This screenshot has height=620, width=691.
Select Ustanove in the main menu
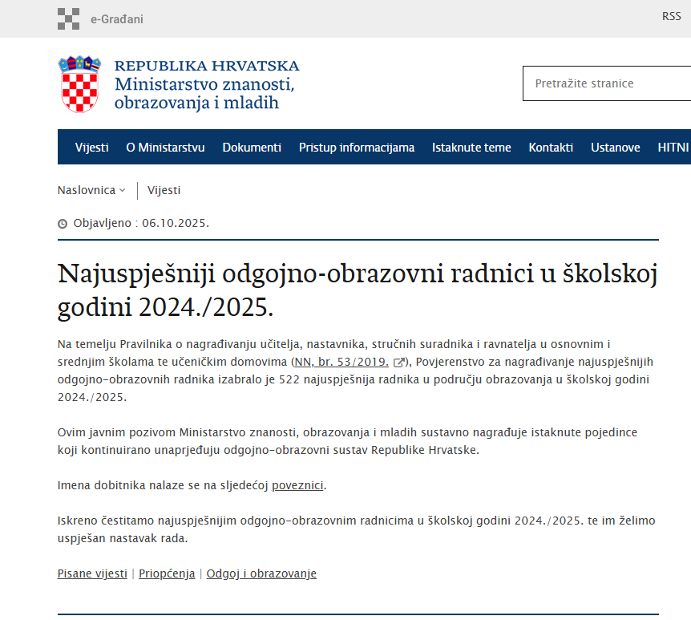click(x=615, y=148)
